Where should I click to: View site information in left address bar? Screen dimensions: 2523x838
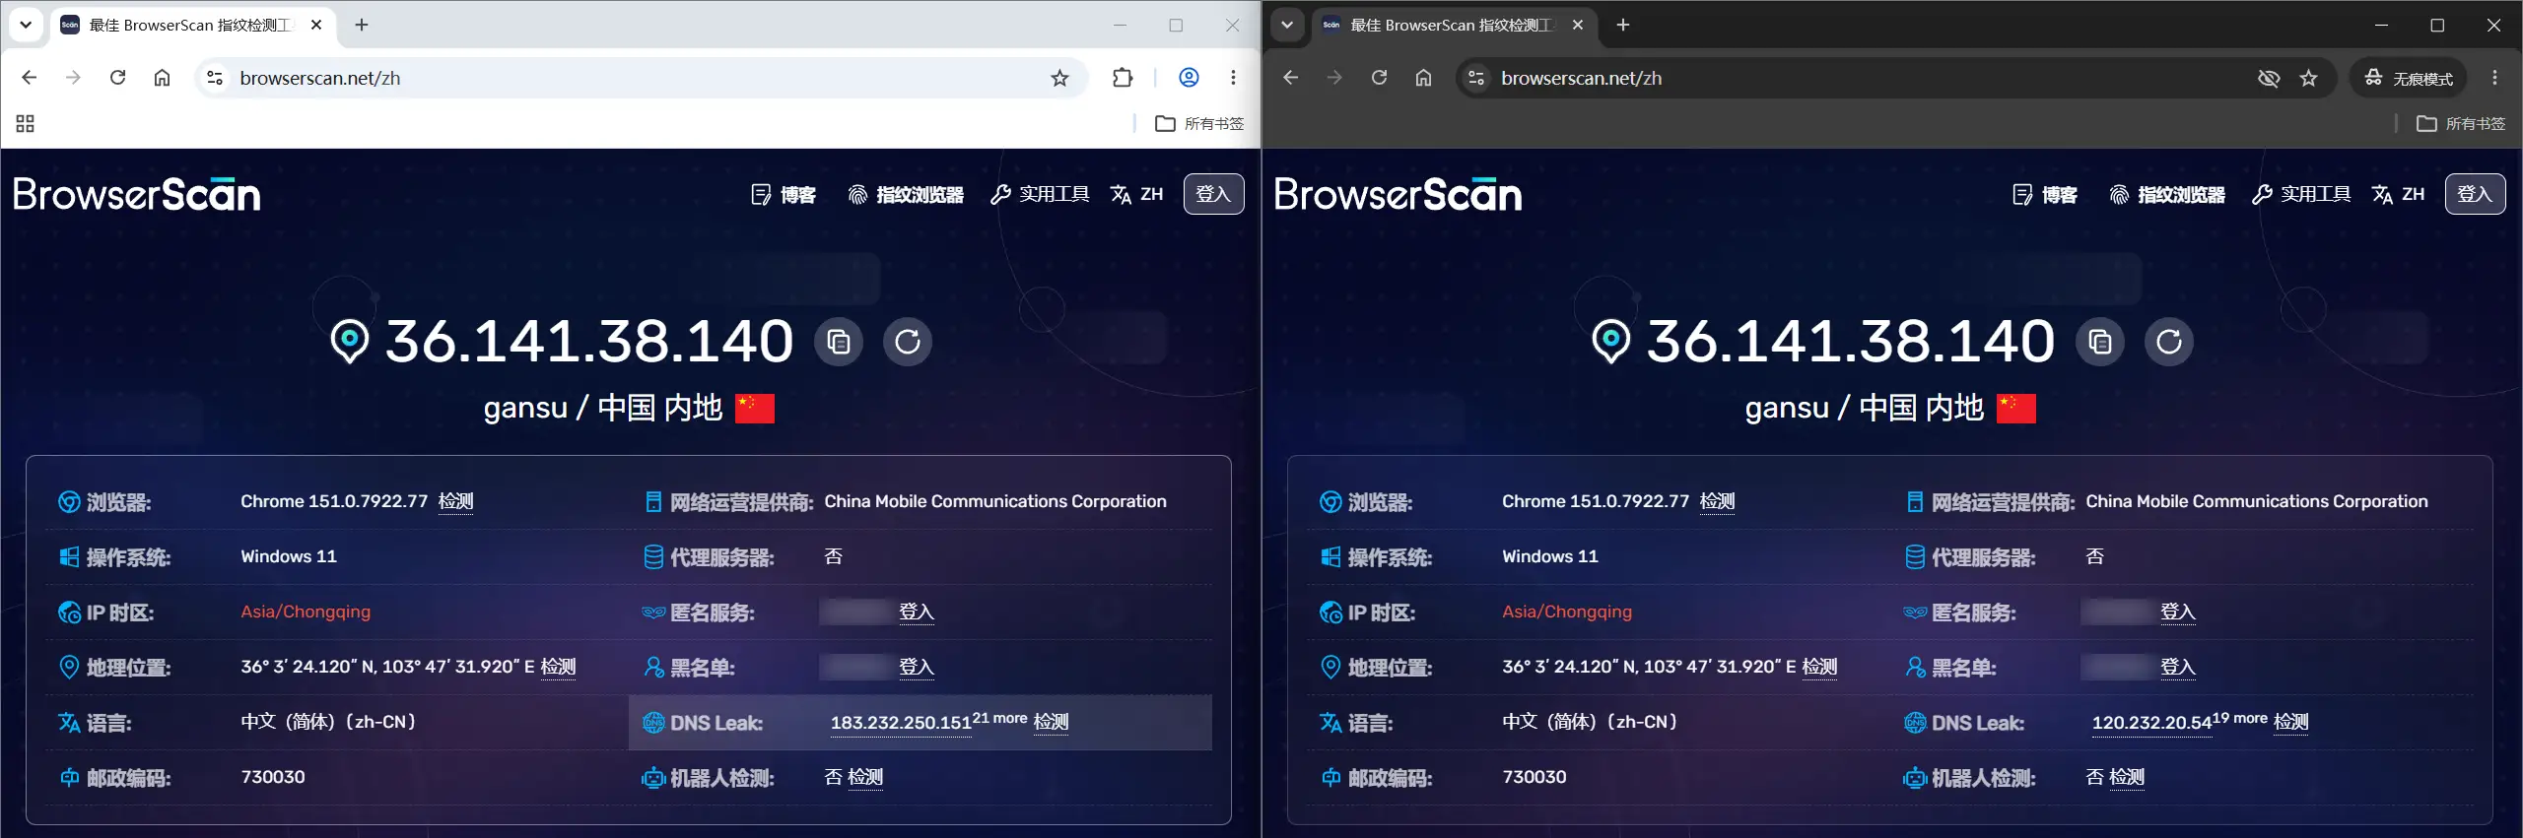click(215, 78)
